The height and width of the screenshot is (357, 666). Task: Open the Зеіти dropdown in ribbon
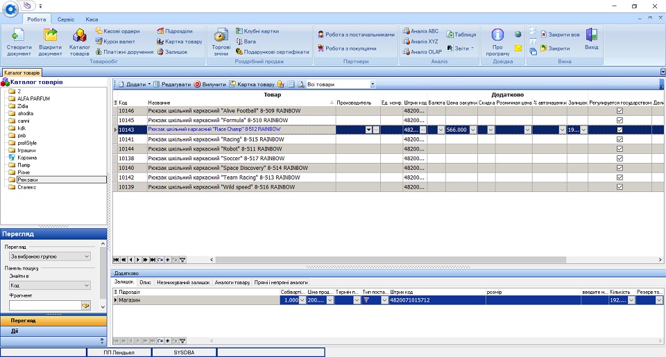(x=461, y=49)
